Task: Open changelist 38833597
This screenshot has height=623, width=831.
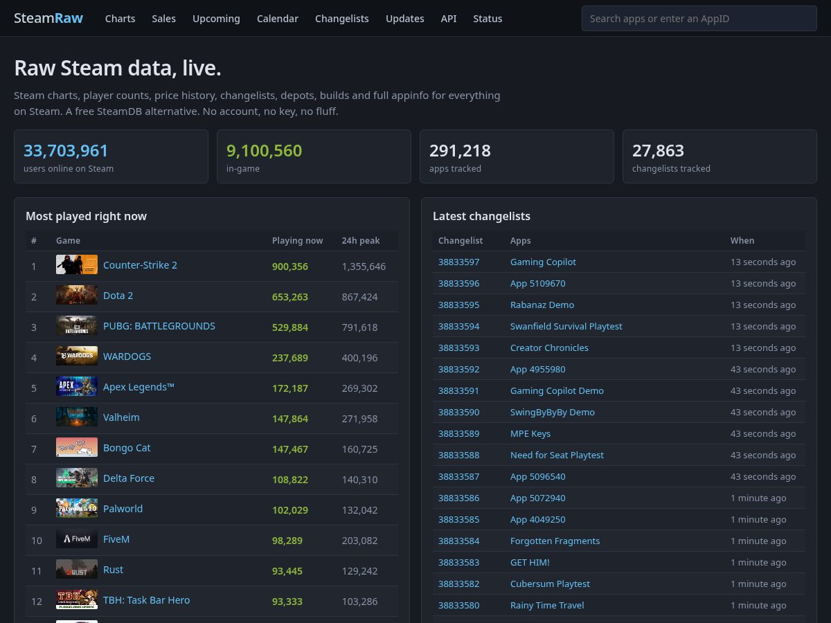Action: [x=458, y=262]
